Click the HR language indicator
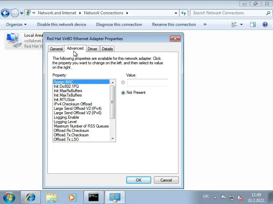Viewport: 273px width, 204px height. 206,197
